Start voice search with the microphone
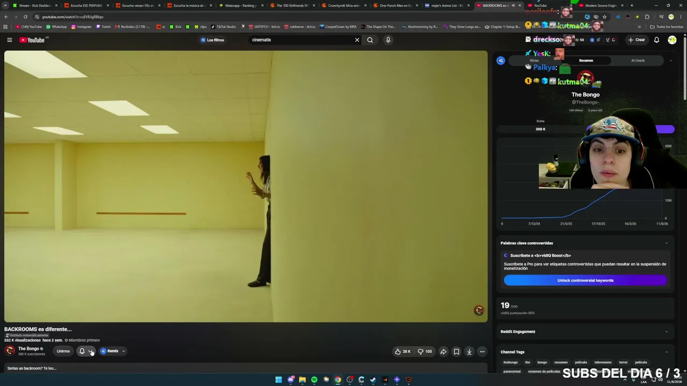Viewport: 687px width, 386px height. click(388, 40)
